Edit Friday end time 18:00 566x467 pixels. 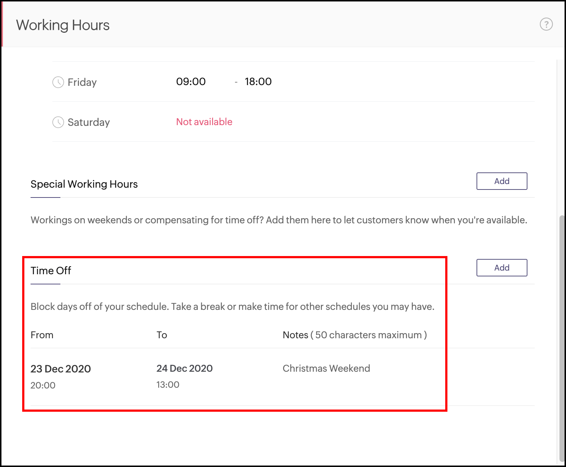[x=258, y=81]
